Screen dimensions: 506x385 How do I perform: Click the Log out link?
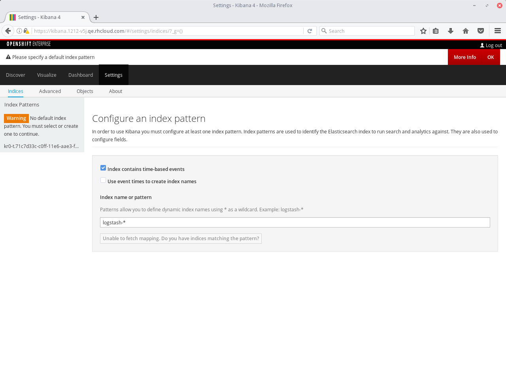(494, 45)
